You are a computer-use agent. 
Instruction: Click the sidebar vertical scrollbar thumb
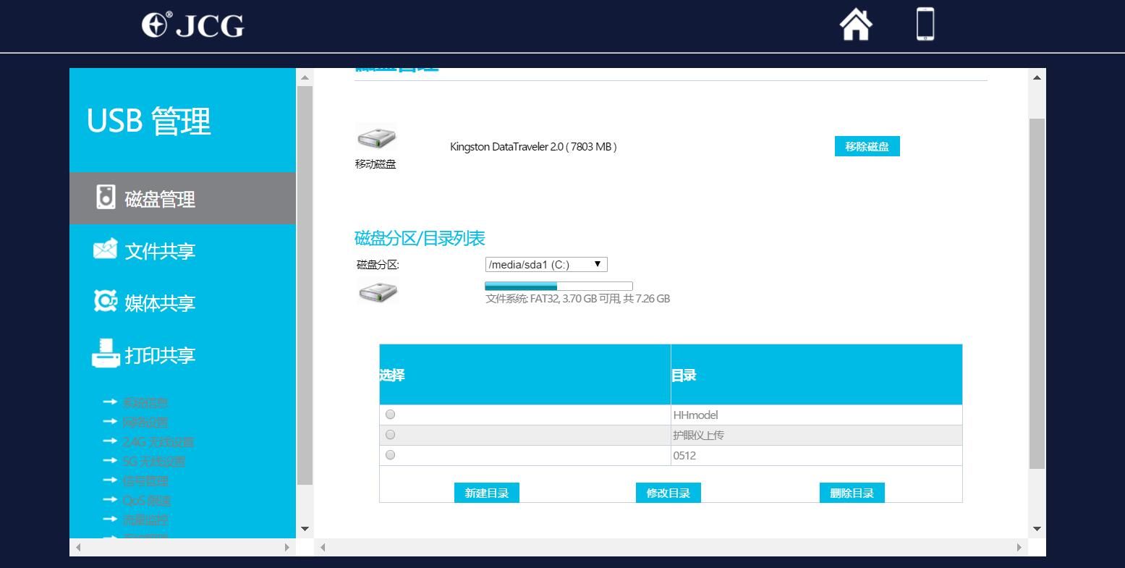pos(305,285)
